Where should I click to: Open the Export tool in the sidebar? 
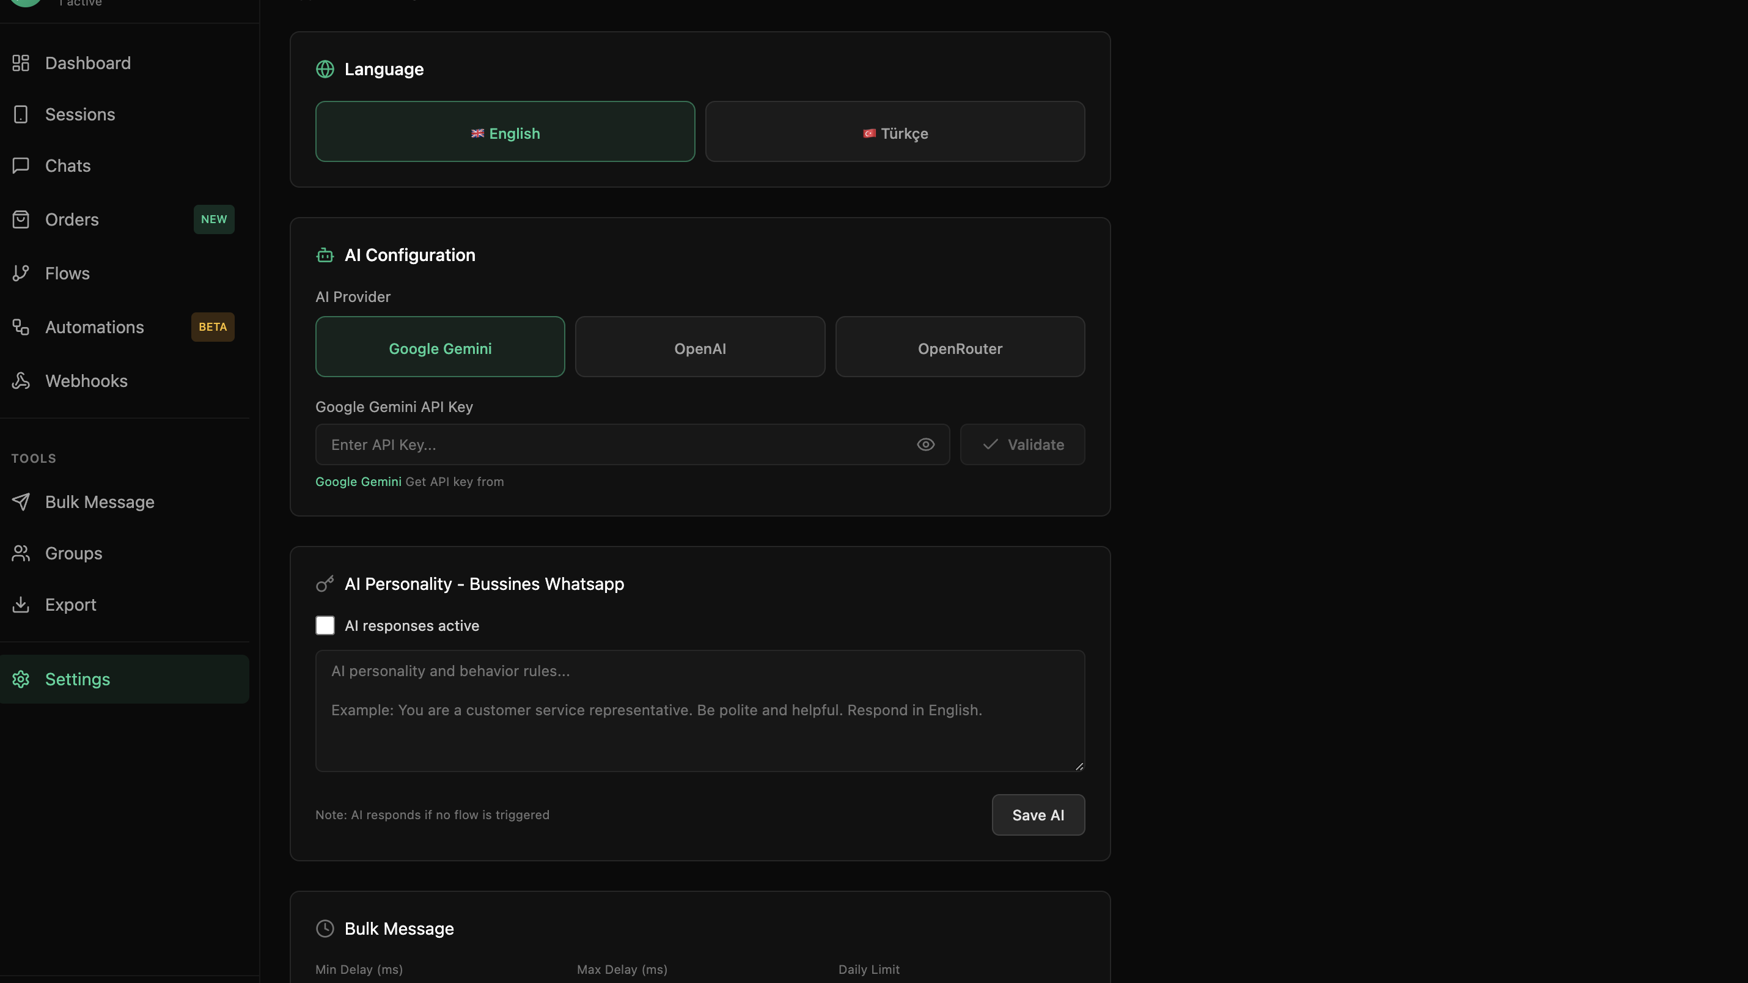(70, 604)
